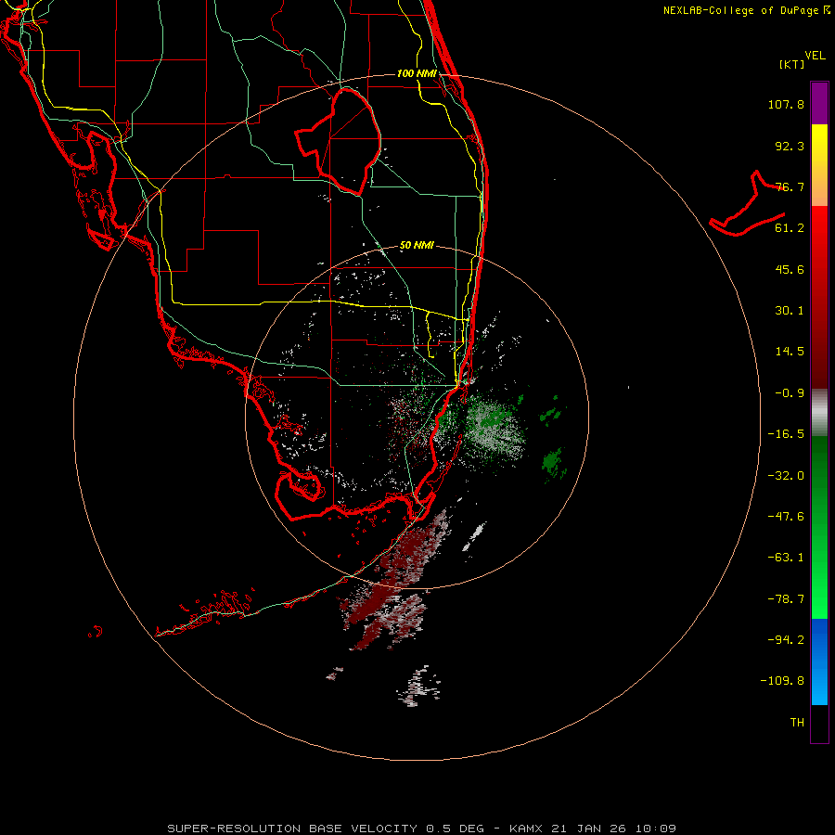This screenshot has width=835, height=835.
Task: Select the 92.3 scale value
Action: point(790,146)
